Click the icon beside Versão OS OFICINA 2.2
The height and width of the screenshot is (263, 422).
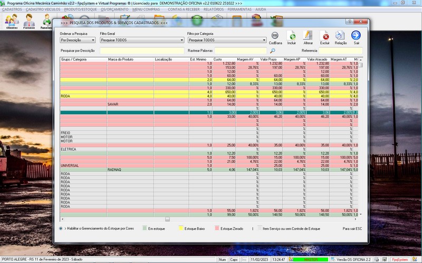click(x=333, y=259)
